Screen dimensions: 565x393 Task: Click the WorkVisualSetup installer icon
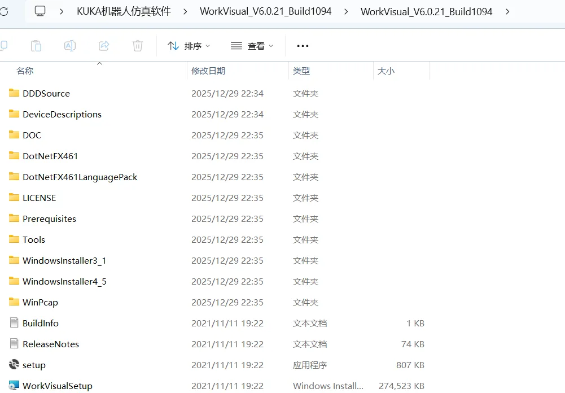click(14, 386)
